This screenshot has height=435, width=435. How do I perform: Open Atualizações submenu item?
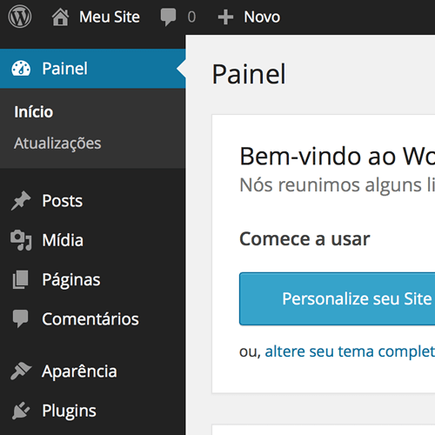pos(57,144)
